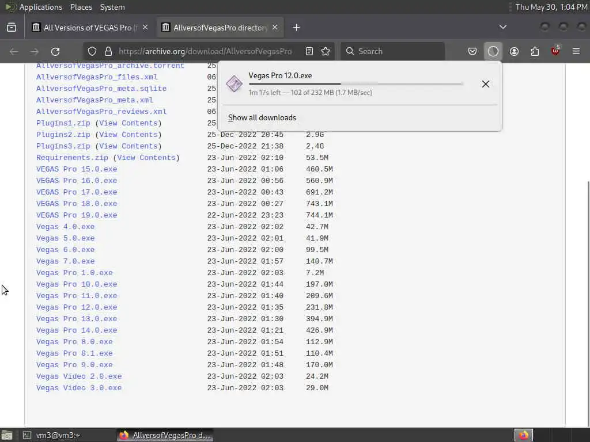Open AllversofVegasPro_meta.sqlite link
The width and height of the screenshot is (590, 442).
coord(101,89)
